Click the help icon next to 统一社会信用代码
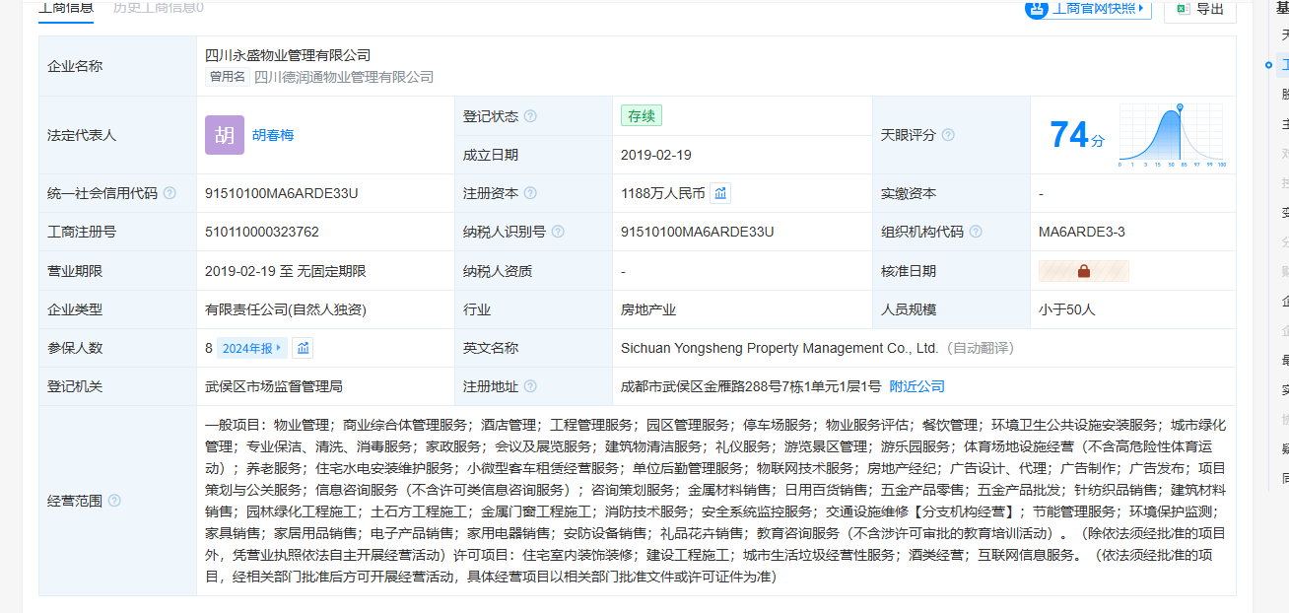The height and width of the screenshot is (613, 1289). coord(170,193)
